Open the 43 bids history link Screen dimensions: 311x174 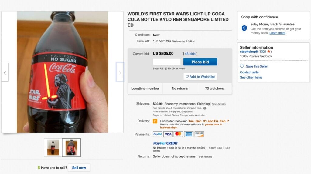[190, 54]
